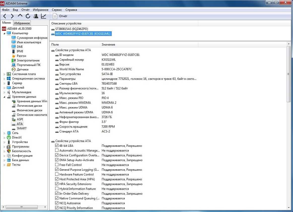Open the Отчёт menu
The width and height of the screenshot is (293, 212).
coord(25,10)
